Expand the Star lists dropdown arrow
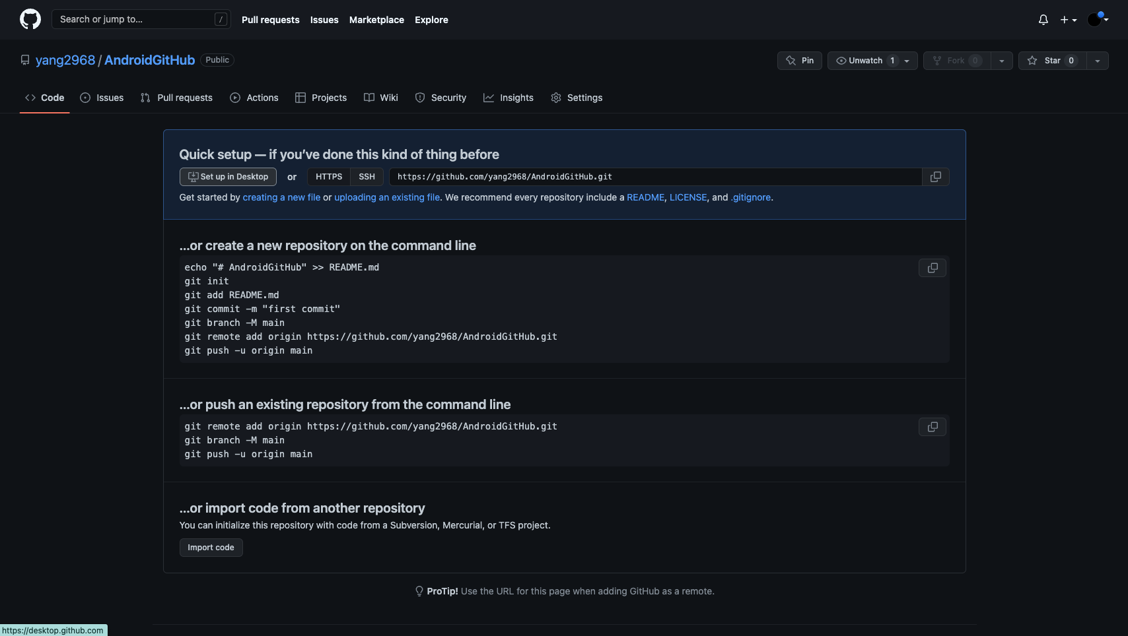 coord(1097,61)
